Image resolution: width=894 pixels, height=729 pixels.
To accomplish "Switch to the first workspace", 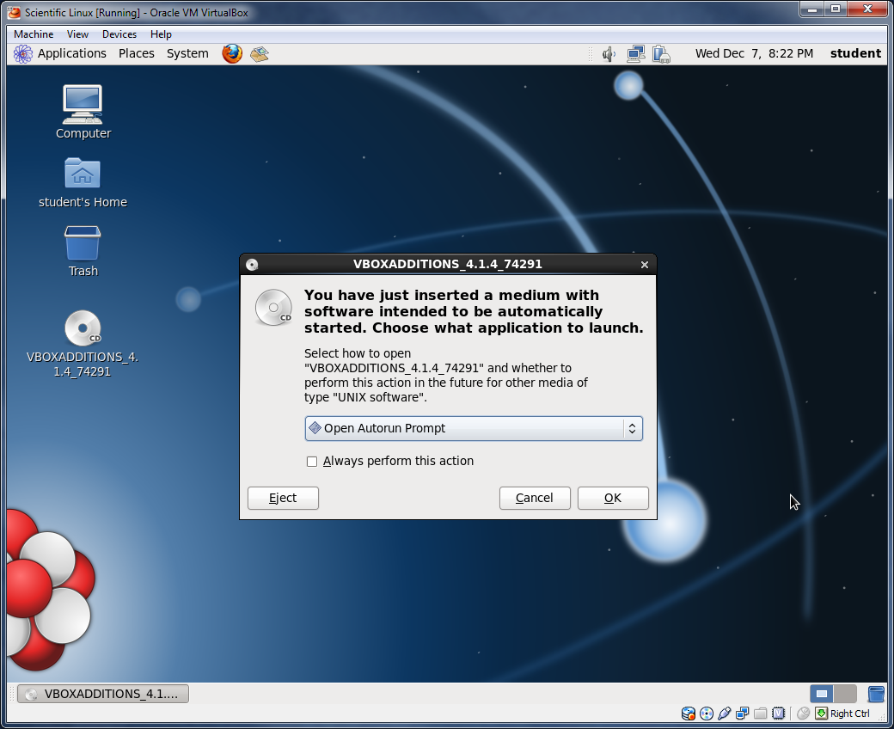I will coord(822,694).
